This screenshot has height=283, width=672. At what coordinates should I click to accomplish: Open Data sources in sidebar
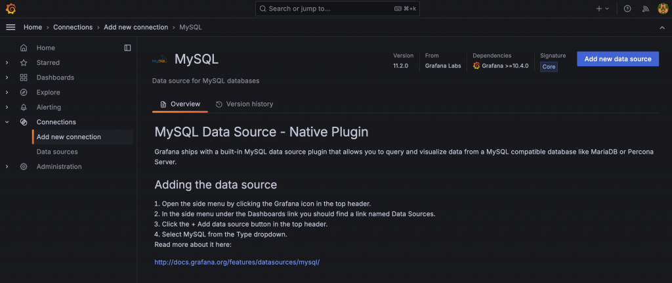pyautogui.click(x=57, y=152)
